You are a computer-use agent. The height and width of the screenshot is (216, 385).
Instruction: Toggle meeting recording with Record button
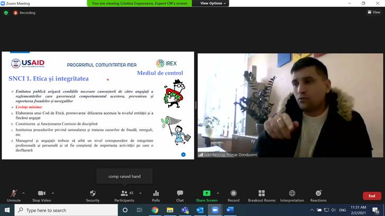coord(233,194)
